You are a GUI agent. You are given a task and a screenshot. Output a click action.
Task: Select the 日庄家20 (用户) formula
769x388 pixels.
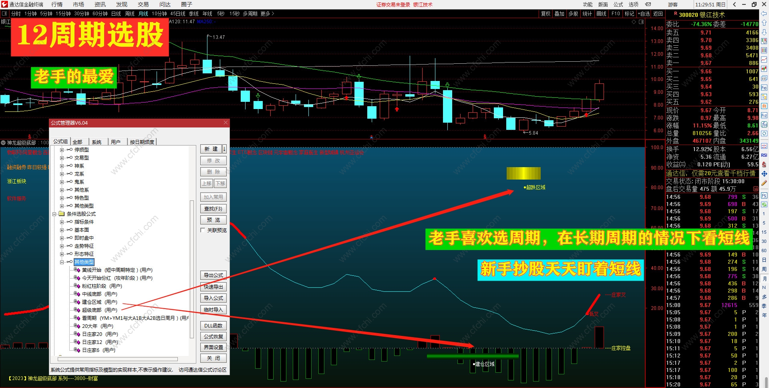coord(100,334)
